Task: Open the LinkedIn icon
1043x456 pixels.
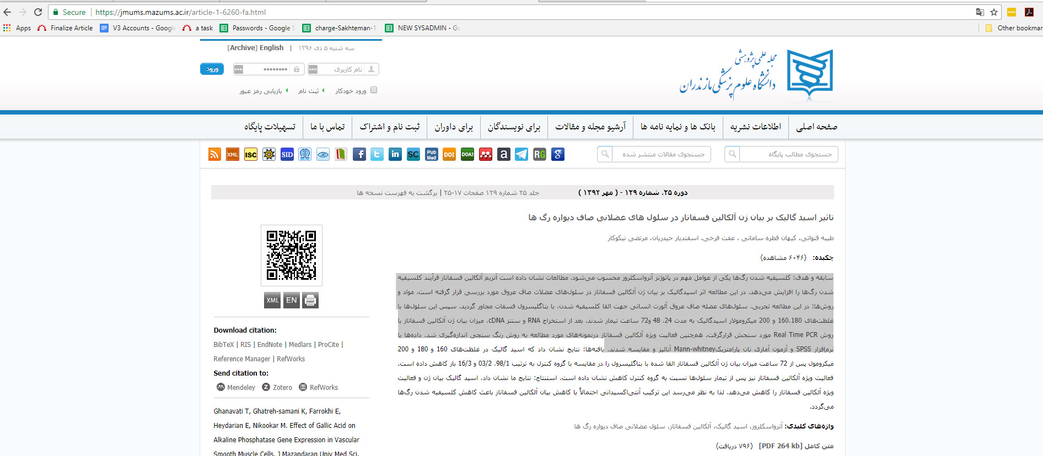Action: (395, 155)
